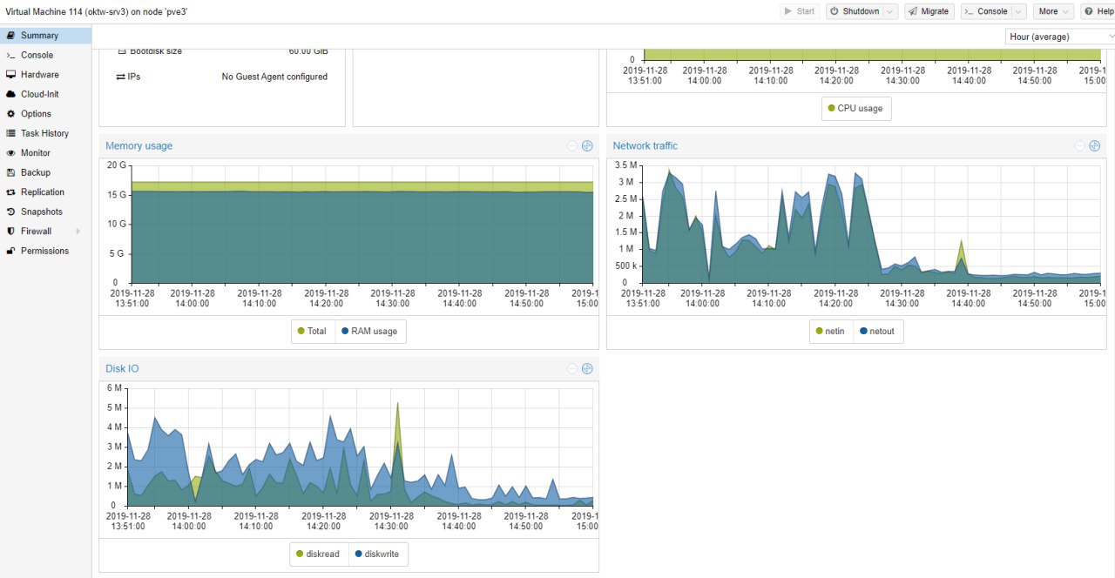The height and width of the screenshot is (578, 1115).
Task: Undo zoom on Memory usage chart
Action: pos(572,146)
